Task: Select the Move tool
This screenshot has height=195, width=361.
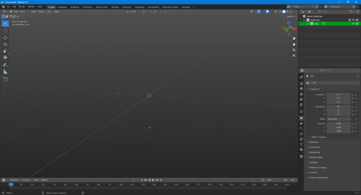Action: point(5,37)
